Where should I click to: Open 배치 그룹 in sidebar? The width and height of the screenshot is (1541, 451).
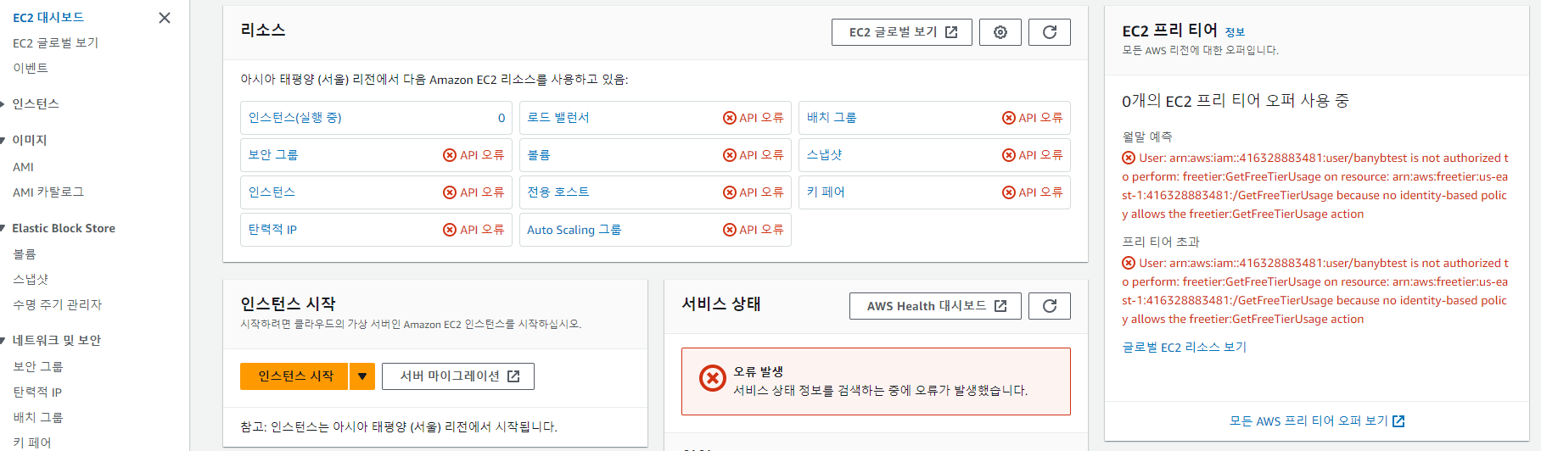38,418
